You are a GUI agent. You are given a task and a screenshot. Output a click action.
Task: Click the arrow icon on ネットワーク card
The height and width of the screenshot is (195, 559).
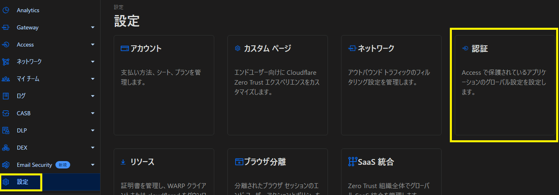pos(352,48)
